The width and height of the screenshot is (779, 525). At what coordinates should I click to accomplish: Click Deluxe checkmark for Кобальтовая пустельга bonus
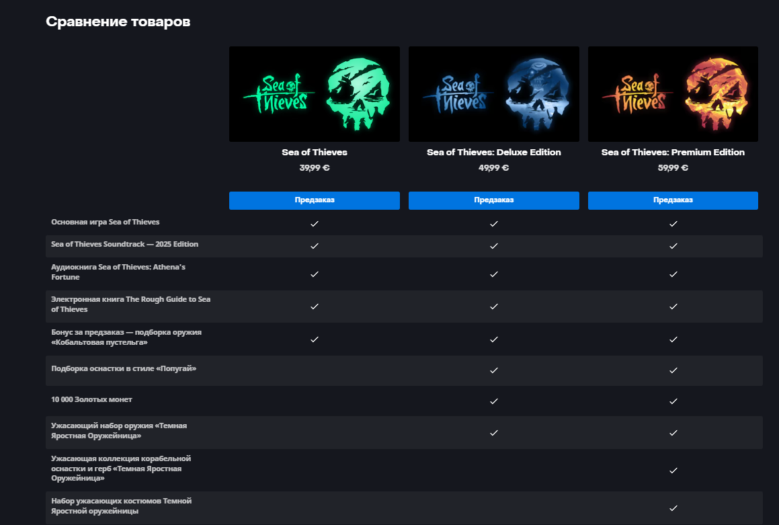494,339
